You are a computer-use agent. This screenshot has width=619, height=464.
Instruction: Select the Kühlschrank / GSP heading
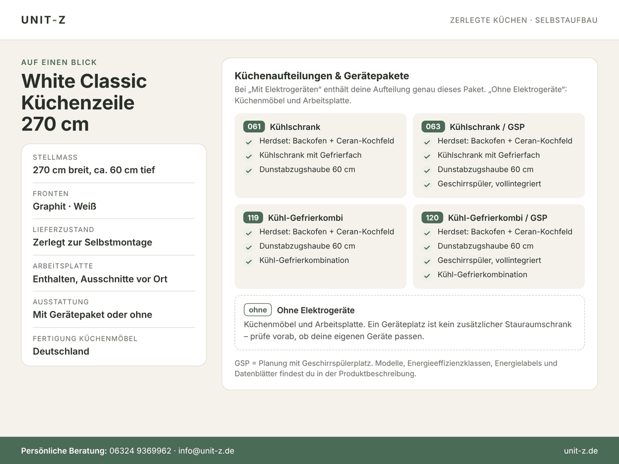(487, 127)
